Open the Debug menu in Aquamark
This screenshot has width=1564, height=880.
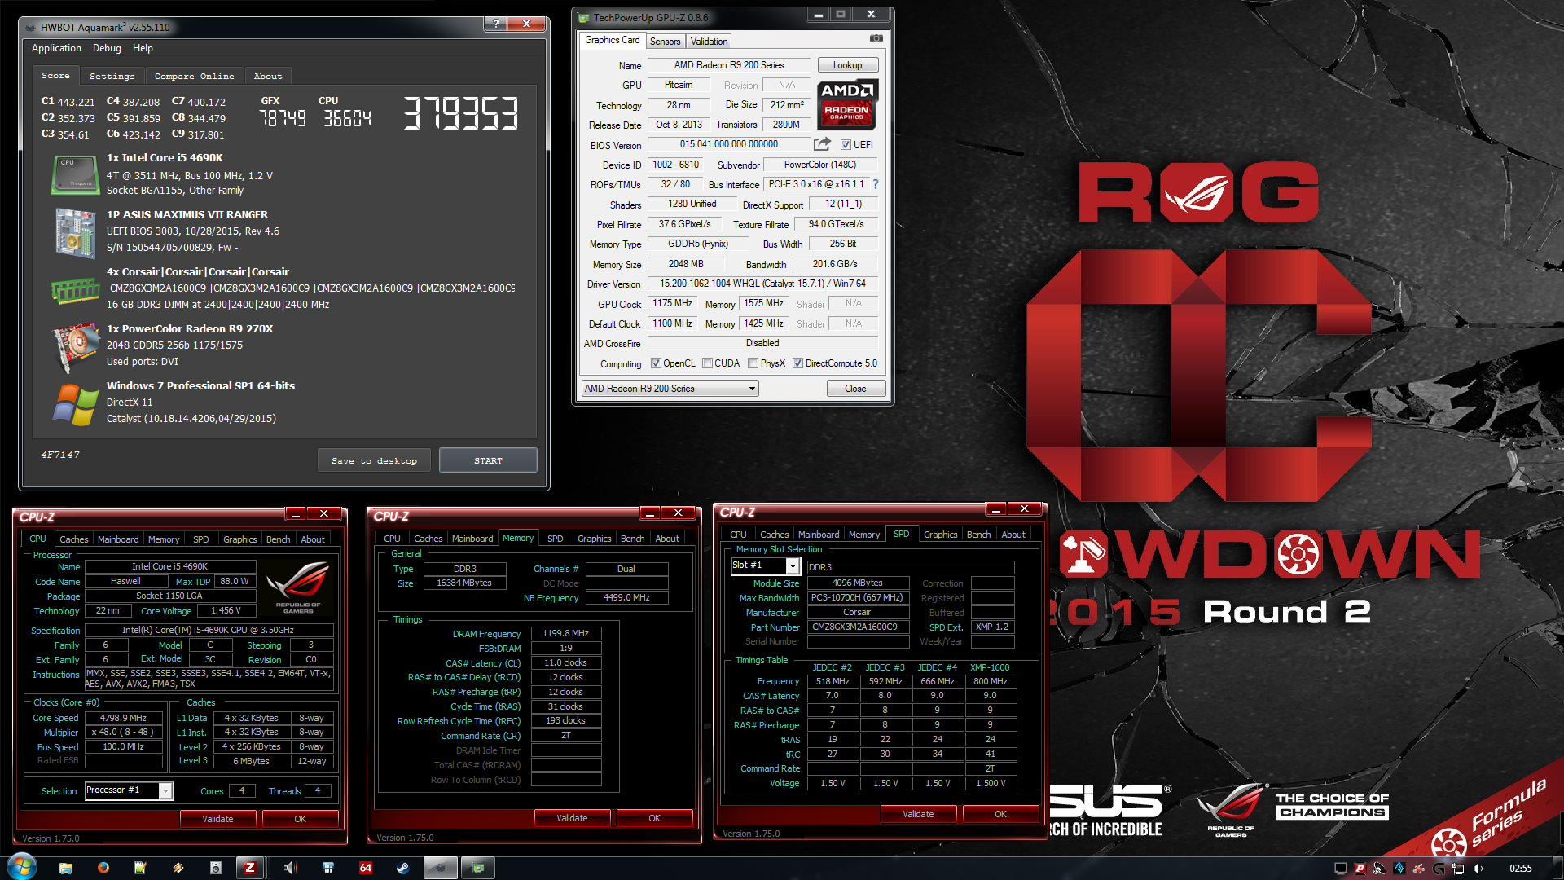pyautogui.click(x=107, y=48)
